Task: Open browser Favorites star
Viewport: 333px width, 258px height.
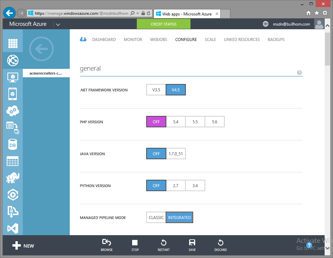Action: point(317,13)
